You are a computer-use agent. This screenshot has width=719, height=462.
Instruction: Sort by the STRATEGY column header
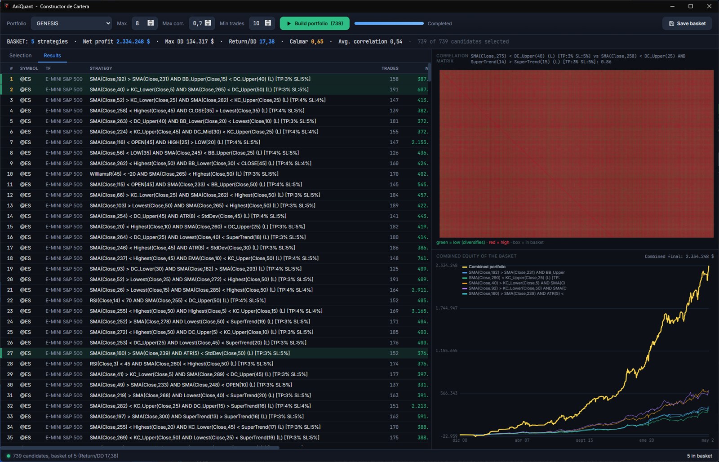click(101, 68)
